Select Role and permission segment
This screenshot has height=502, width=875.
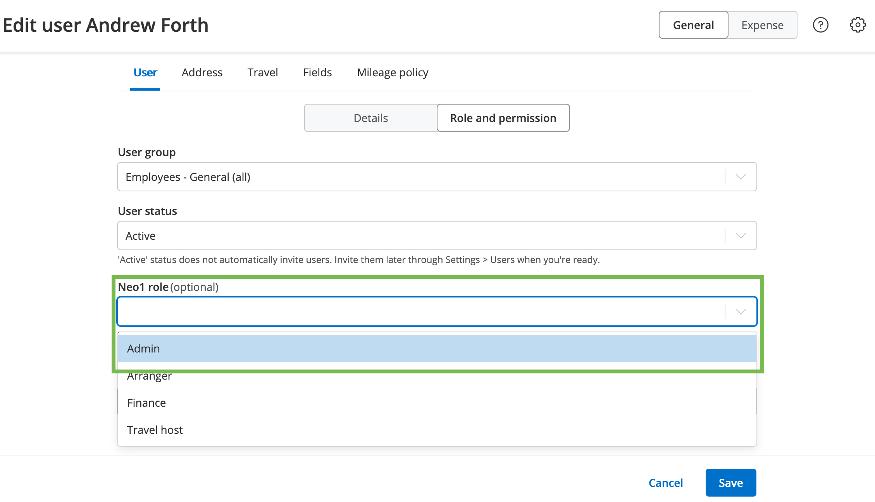(x=503, y=118)
